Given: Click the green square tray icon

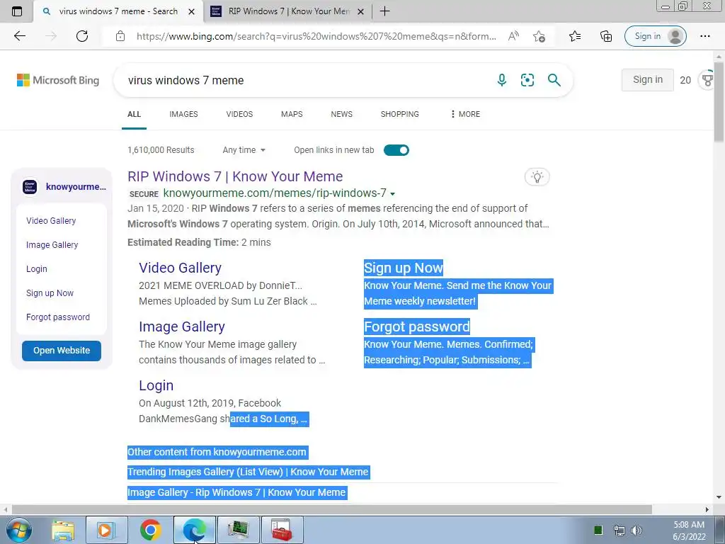Looking at the screenshot, I should 598,530.
